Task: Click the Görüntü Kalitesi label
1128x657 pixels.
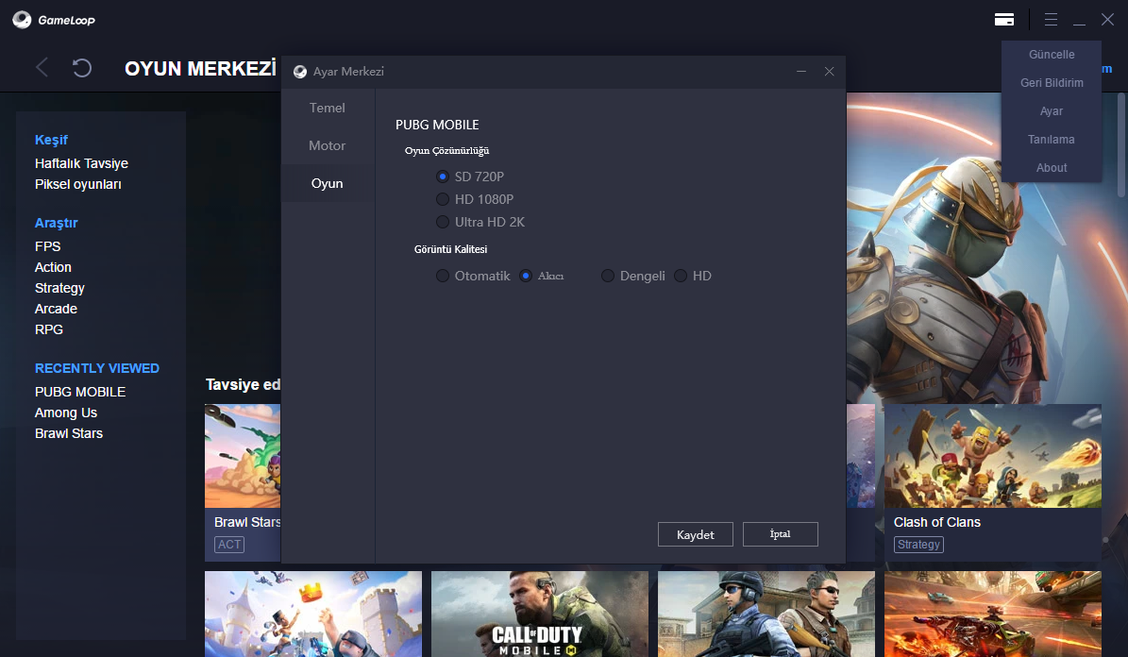Action: [x=450, y=249]
